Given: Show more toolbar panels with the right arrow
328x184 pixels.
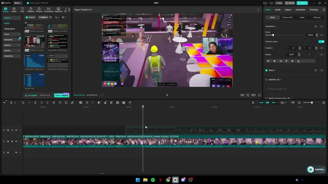Looking at the screenshot, I should point(69,10).
